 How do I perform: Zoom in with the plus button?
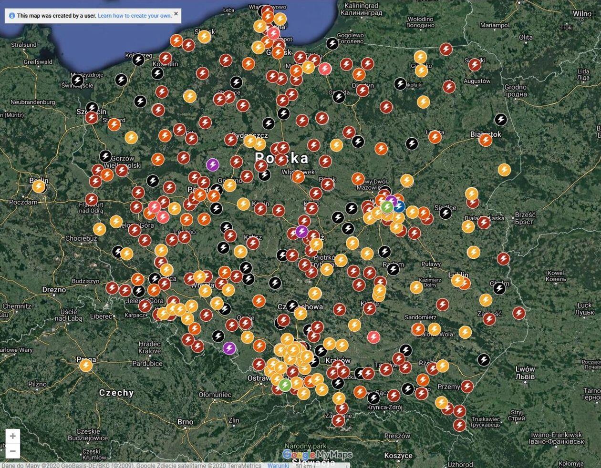point(13,436)
